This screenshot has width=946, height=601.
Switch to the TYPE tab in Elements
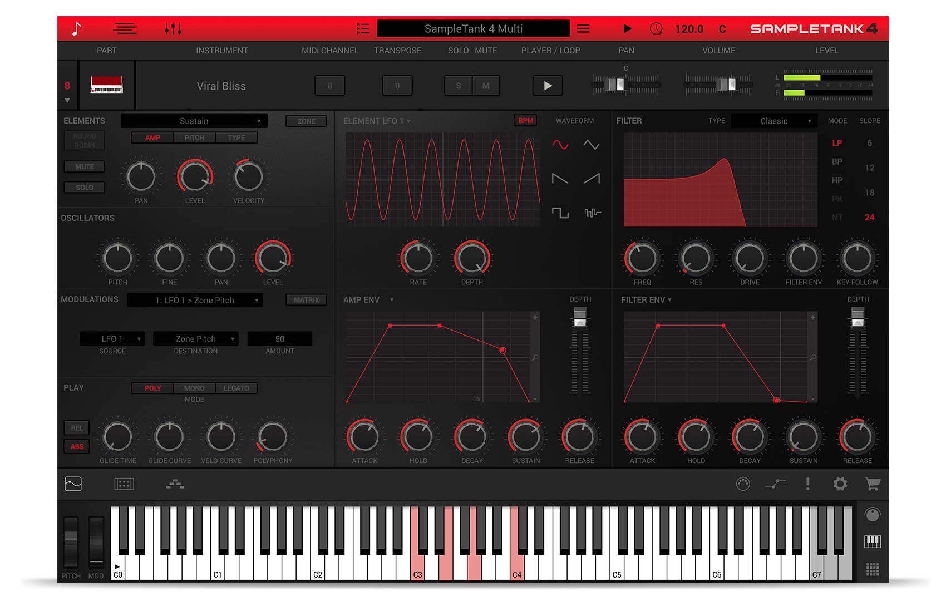[237, 137]
